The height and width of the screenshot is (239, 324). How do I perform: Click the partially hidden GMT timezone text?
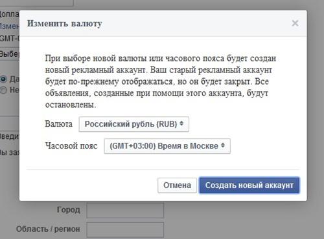[x=10, y=39]
